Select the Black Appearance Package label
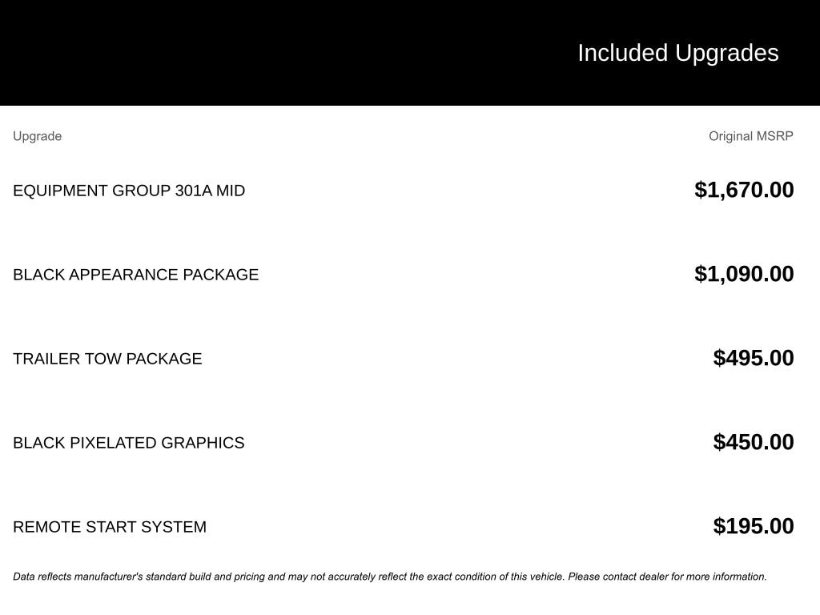The image size is (820, 615). pos(135,275)
